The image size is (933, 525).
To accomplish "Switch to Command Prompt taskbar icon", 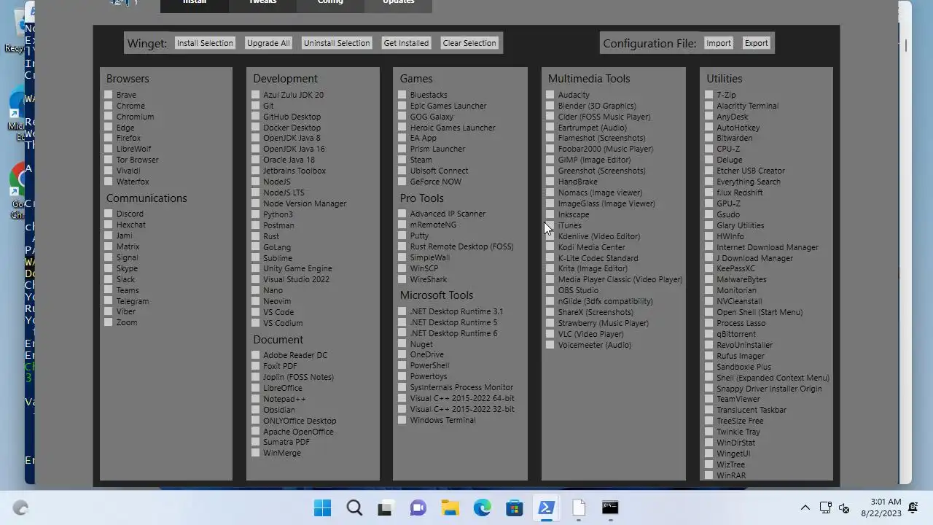I will pos(610,507).
